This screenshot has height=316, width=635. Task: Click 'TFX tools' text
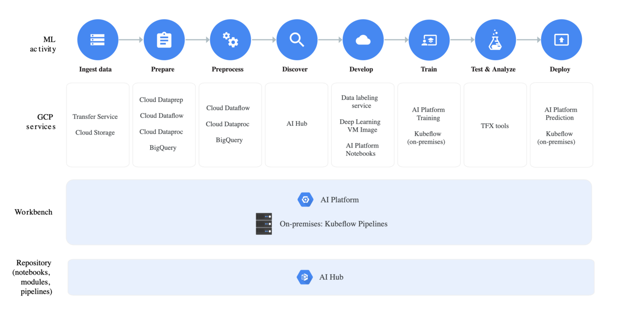(x=495, y=126)
